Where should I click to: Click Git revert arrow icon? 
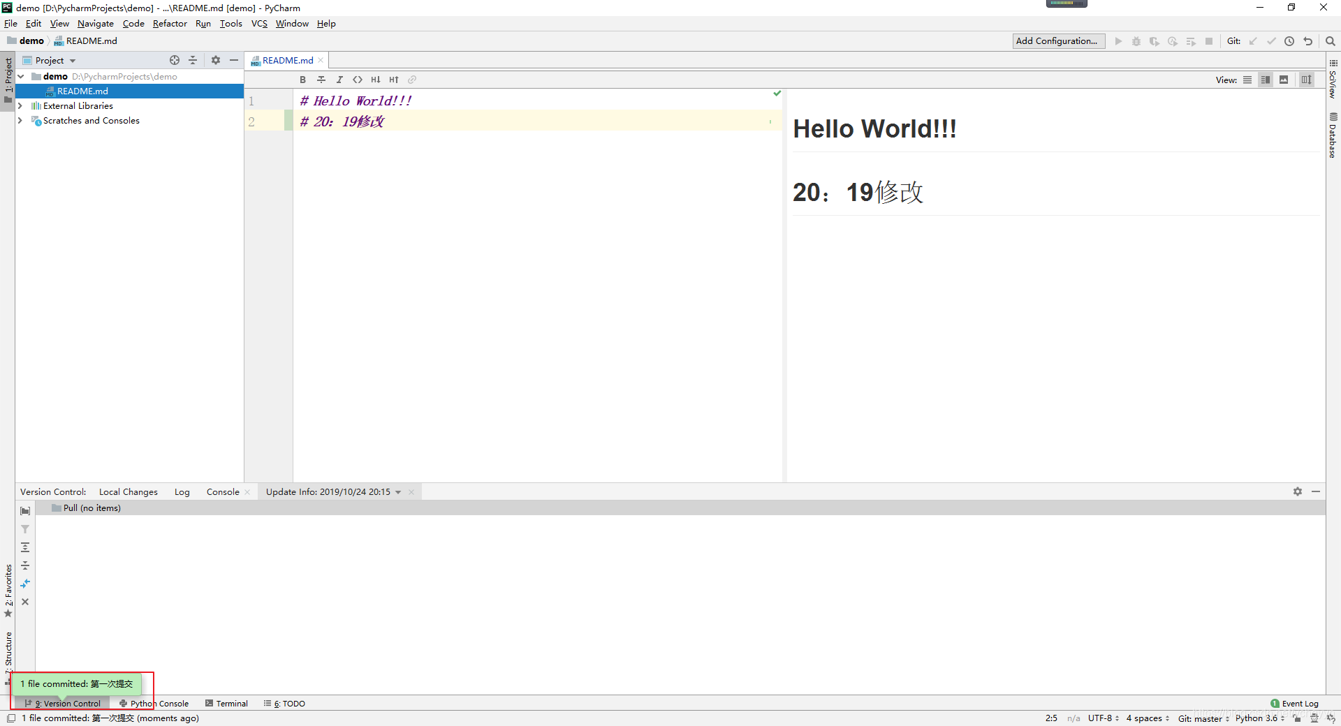[1308, 41]
